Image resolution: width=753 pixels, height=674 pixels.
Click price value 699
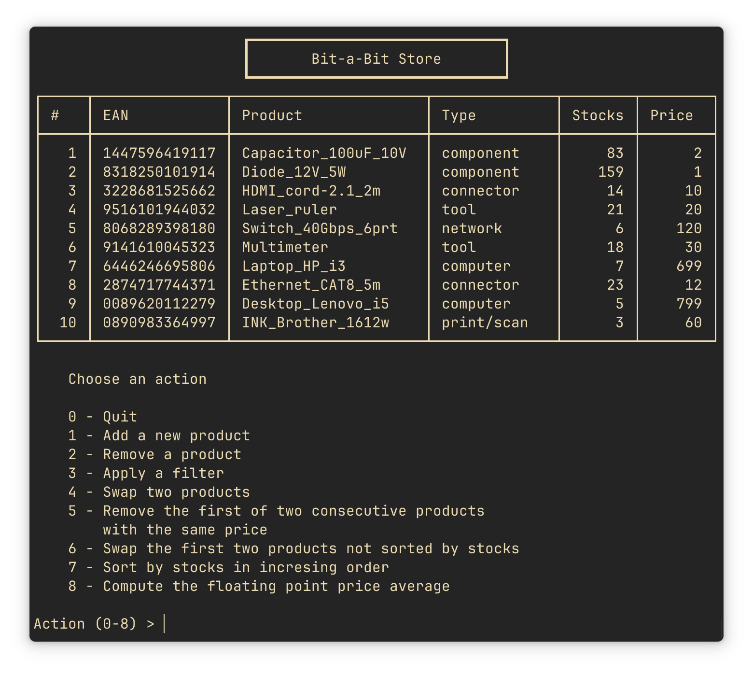689,266
